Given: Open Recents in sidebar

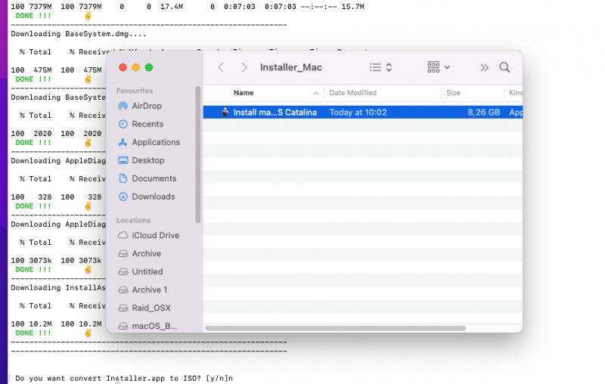Looking at the screenshot, I should (x=147, y=124).
